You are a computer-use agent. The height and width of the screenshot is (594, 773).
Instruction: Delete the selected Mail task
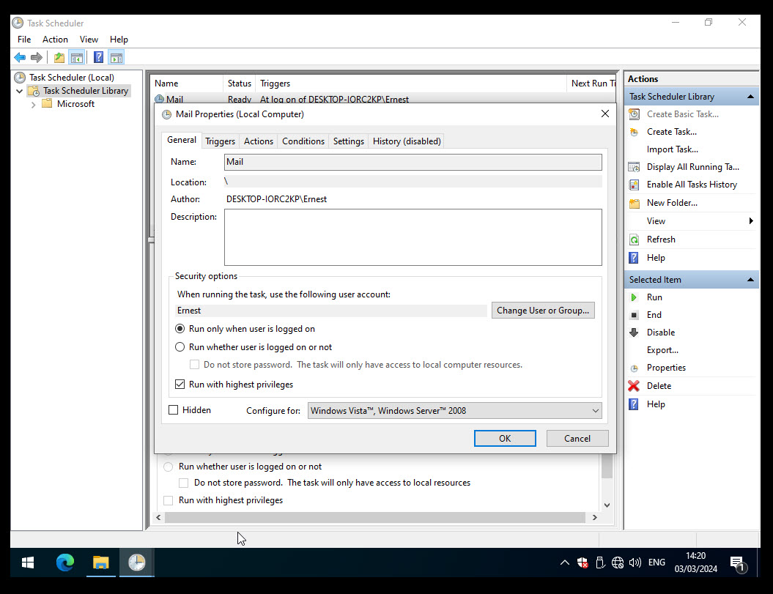(658, 385)
